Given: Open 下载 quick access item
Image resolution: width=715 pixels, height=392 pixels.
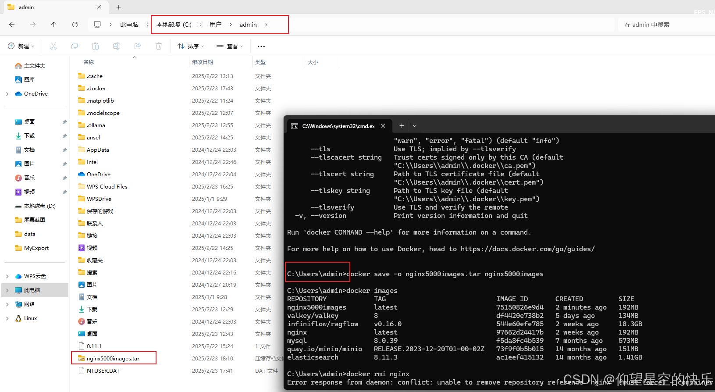Looking at the screenshot, I should tap(29, 136).
